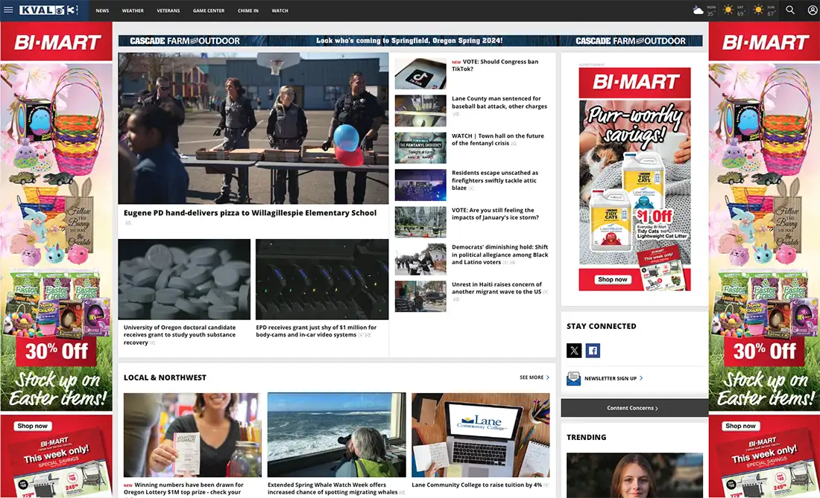Open January ice storm vote story

tap(495, 214)
